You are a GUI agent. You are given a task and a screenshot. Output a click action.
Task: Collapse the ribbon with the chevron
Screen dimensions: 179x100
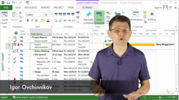(176, 27)
